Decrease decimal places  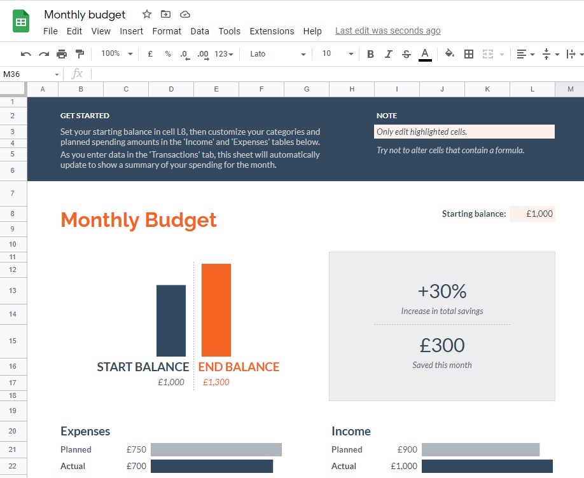click(184, 54)
